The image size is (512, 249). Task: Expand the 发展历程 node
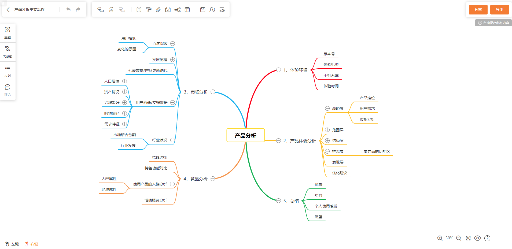pos(173,60)
